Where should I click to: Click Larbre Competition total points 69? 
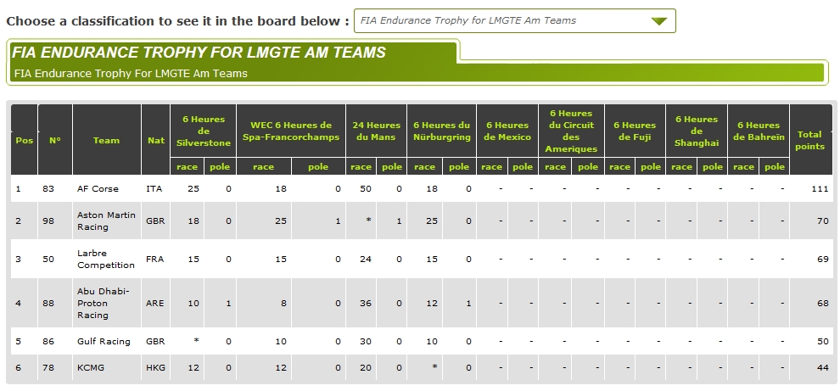coord(822,260)
